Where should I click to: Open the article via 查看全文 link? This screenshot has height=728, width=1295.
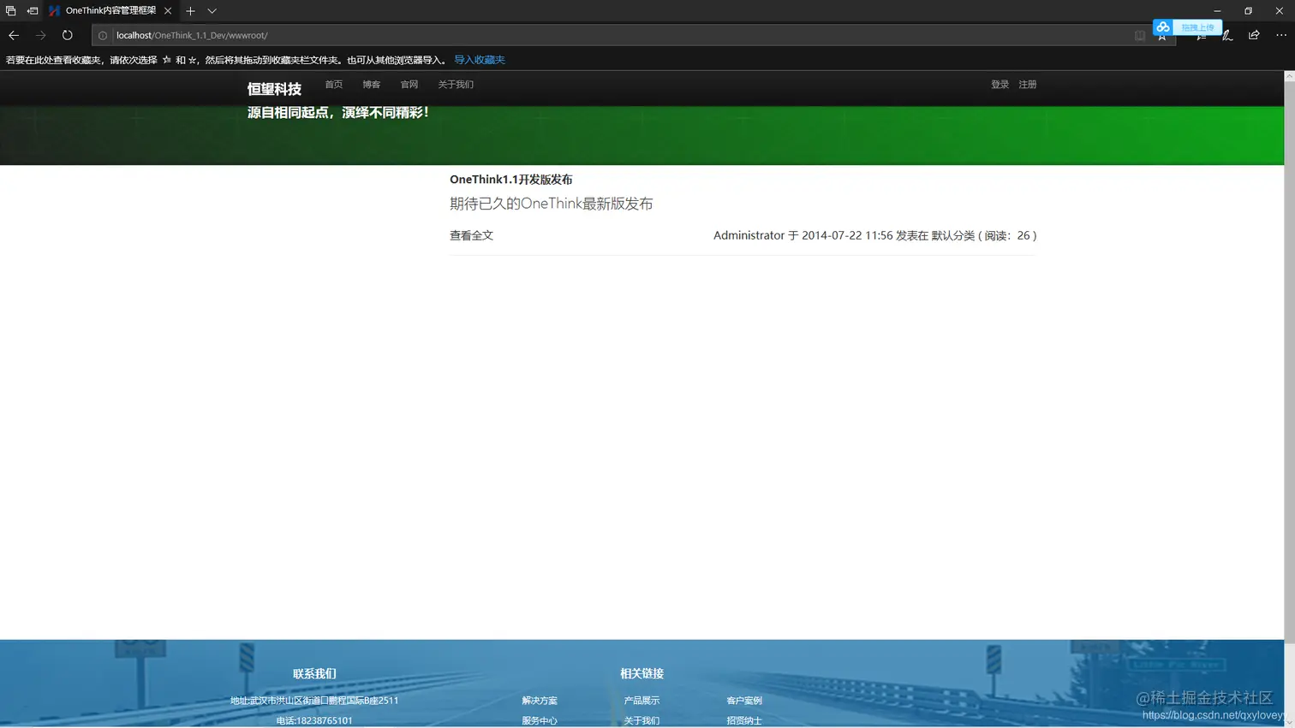[x=471, y=235]
